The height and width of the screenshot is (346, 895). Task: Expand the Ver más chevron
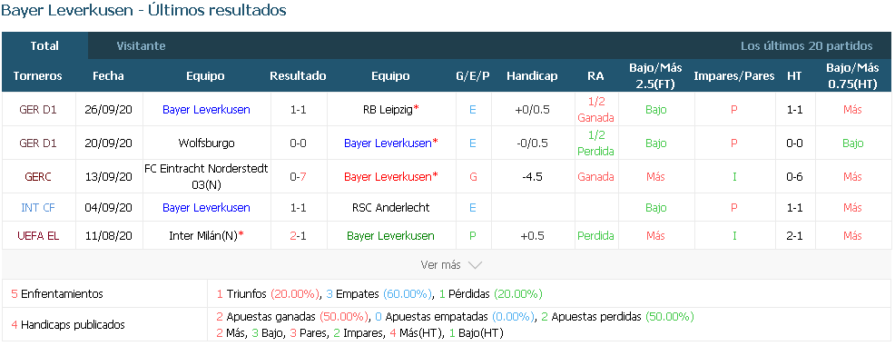tap(475, 265)
